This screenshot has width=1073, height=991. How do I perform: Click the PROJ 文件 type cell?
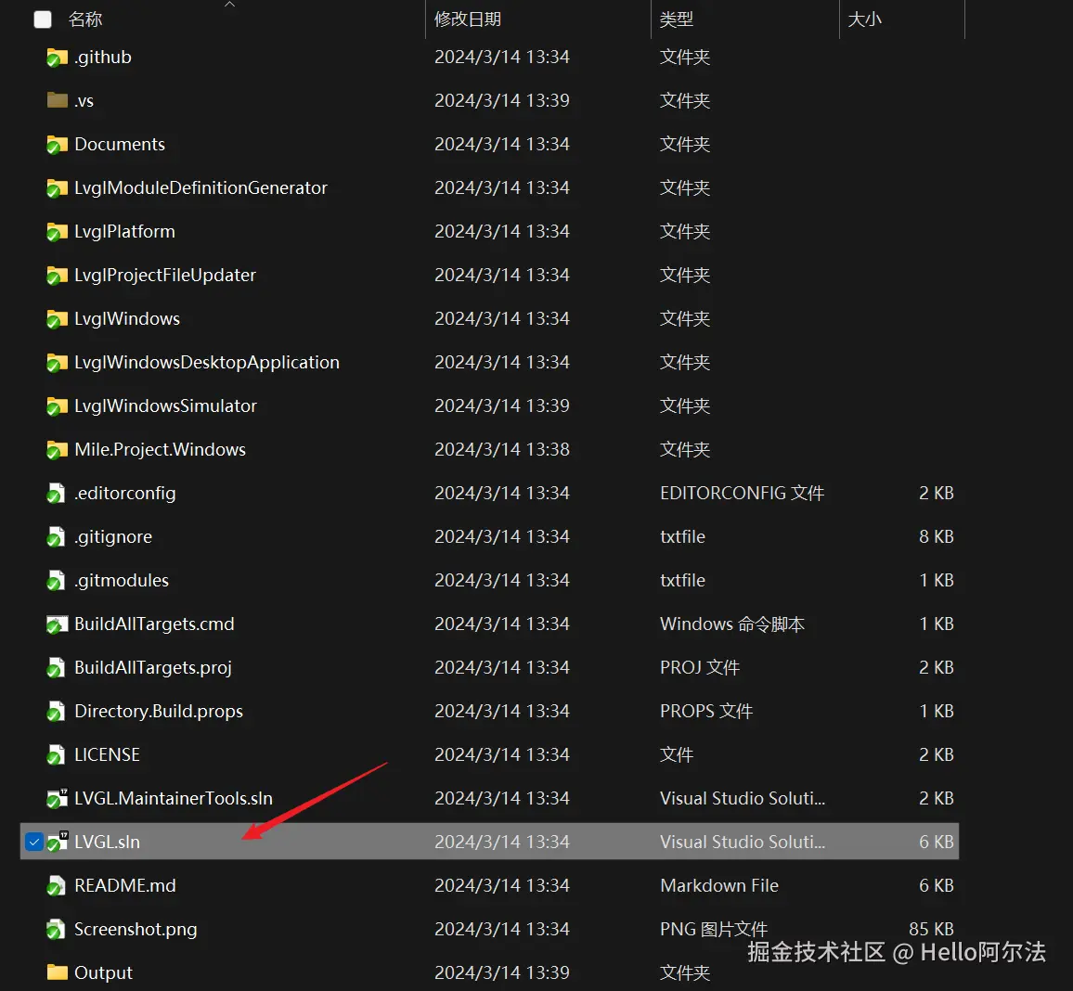coord(699,667)
